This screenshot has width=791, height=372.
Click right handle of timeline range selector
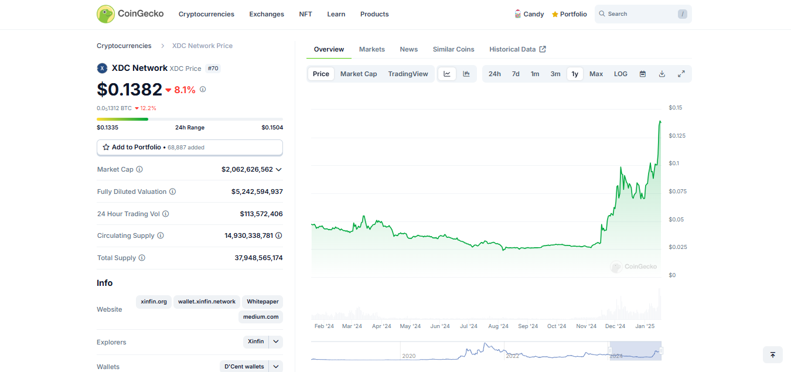tap(662, 350)
